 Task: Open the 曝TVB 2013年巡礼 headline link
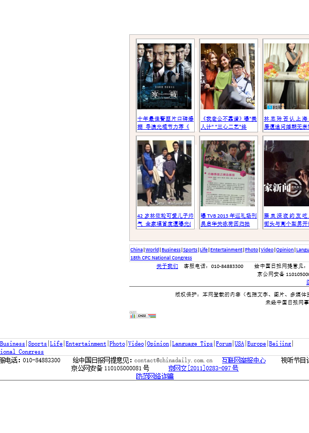(x=229, y=220)
